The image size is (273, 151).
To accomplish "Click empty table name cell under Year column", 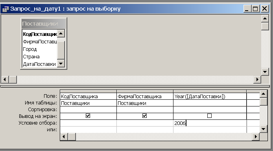I will [210, 103].
